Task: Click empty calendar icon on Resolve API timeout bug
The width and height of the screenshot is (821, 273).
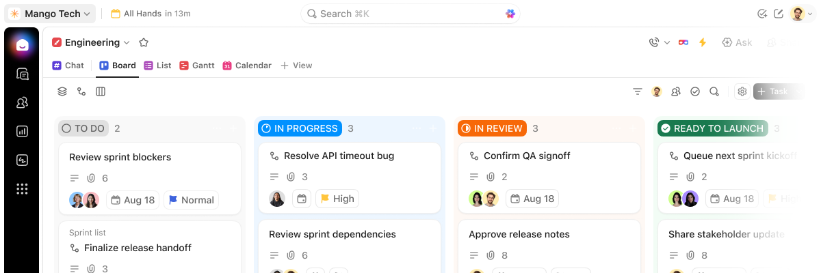Action: pyautogui.click(x=302, y=199)
